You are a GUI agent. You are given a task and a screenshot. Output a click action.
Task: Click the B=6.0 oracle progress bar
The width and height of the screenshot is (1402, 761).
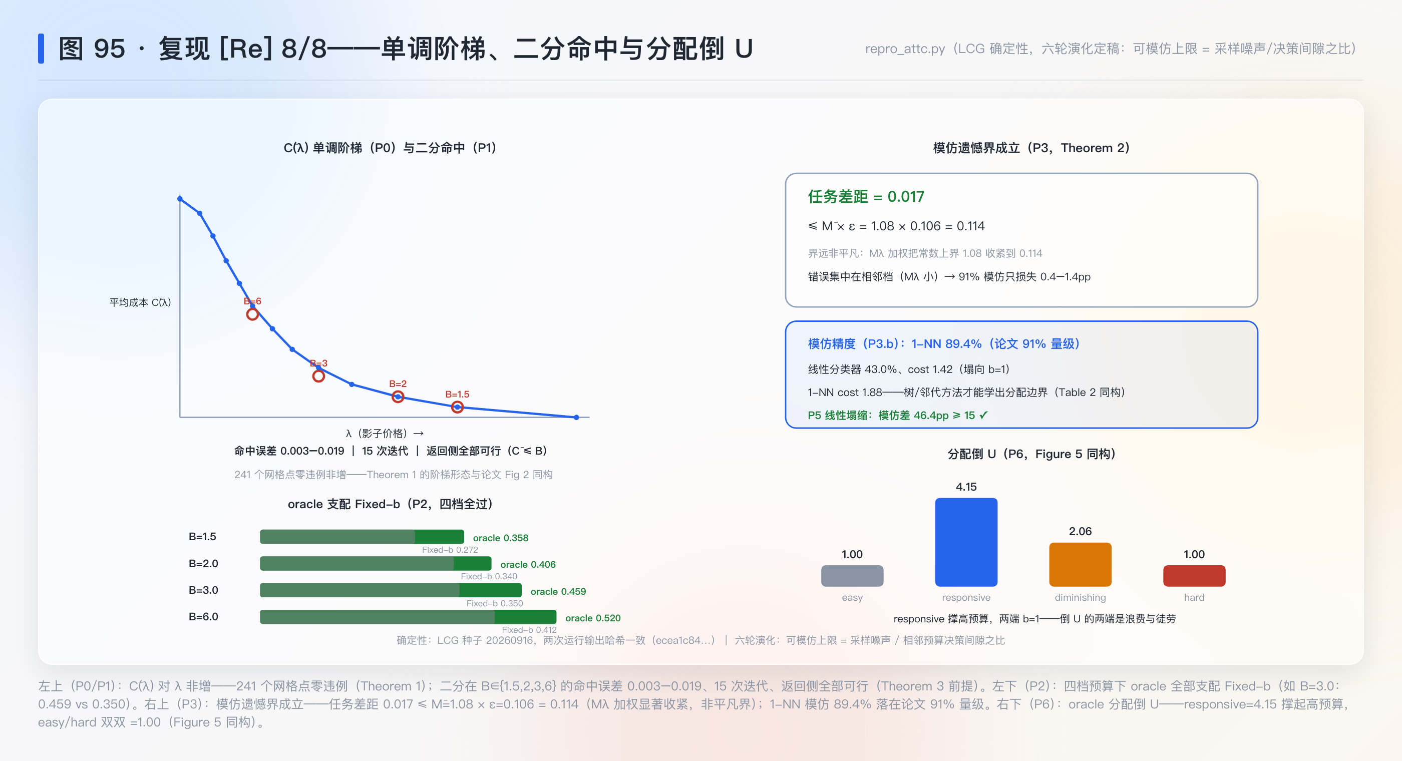tap(408, 616)
